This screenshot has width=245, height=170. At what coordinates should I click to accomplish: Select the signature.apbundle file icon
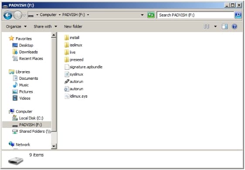(67, 67)
